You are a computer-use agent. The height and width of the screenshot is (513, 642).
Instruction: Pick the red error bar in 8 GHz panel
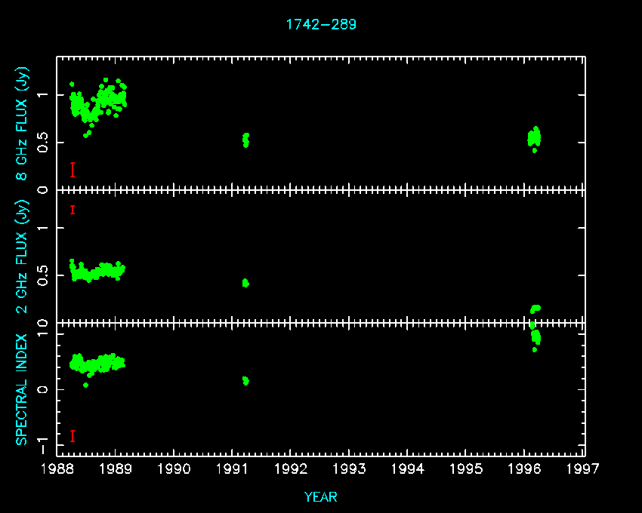click(x=73, y=170)
